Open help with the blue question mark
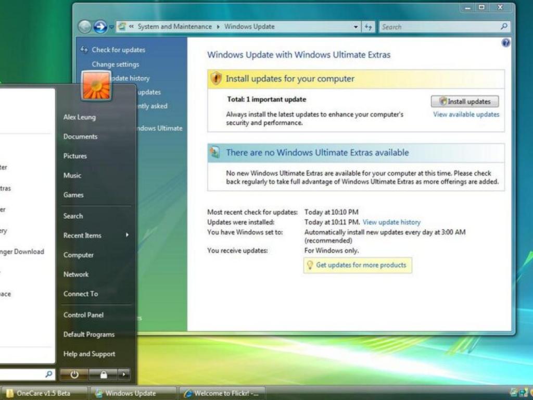Viewport: 533px width, 400px height. (x=505, y=43)
